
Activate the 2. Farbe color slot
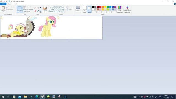pos(89,9)
